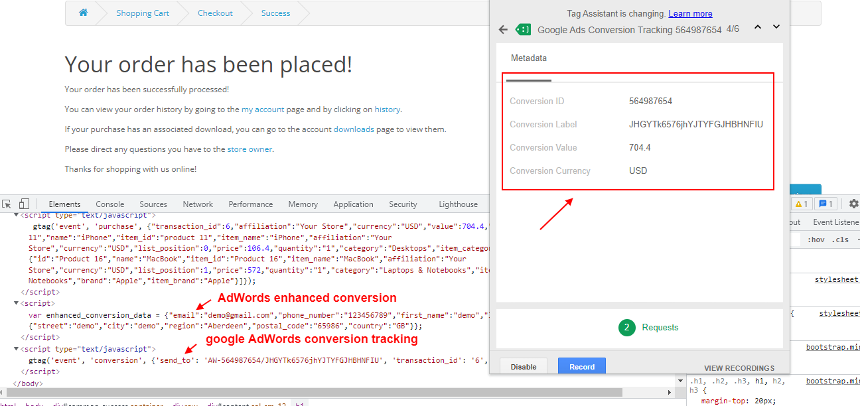Toggle the .cls class editor option

(x=840, y=239)
